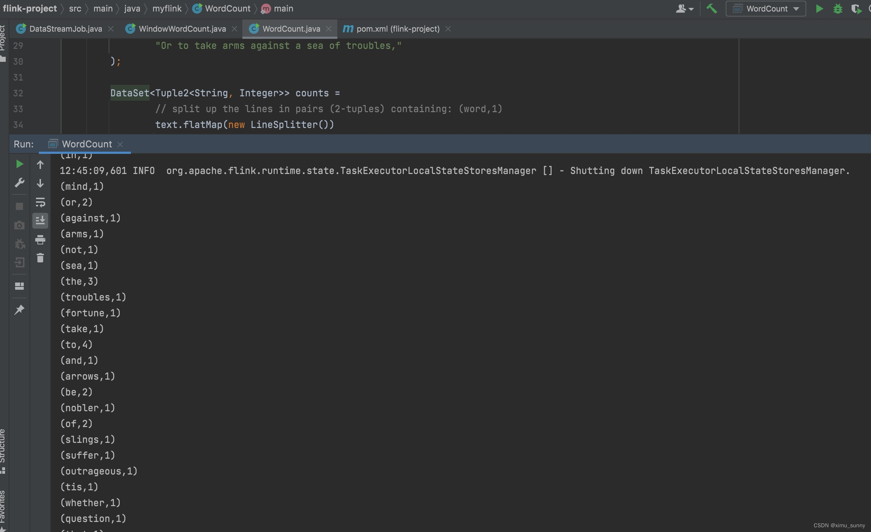871x532 pixels.
Task: Click the exit process icon in Run panel
Action: 19,262
